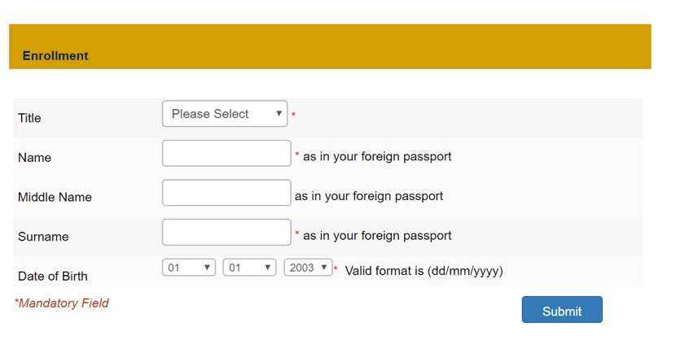Click the "Surname" field label
Viewport: 676px width, 353px height.
43,237
